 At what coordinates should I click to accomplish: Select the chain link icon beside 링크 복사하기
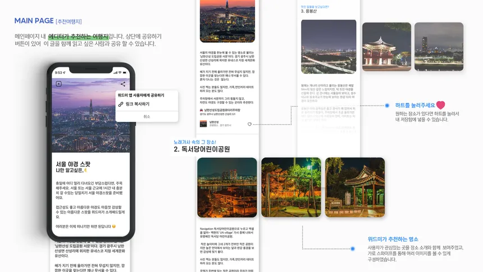point(121,104)
